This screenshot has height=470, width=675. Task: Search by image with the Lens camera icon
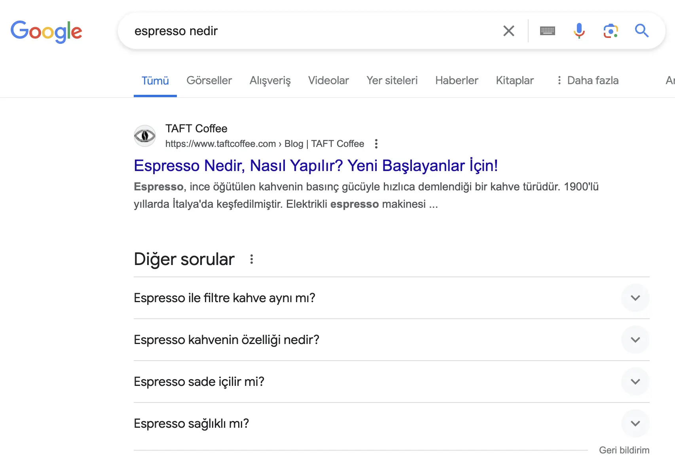611,31
